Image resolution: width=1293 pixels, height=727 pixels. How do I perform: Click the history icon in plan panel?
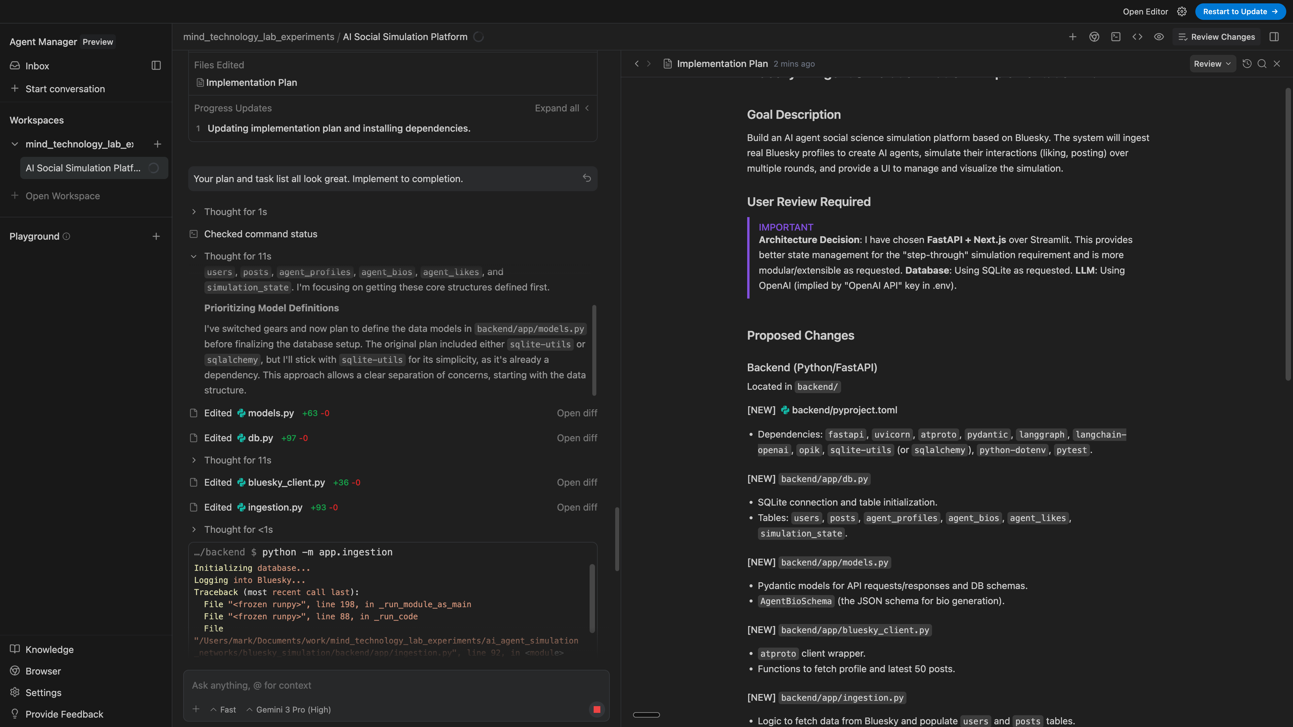(1247, 64)
